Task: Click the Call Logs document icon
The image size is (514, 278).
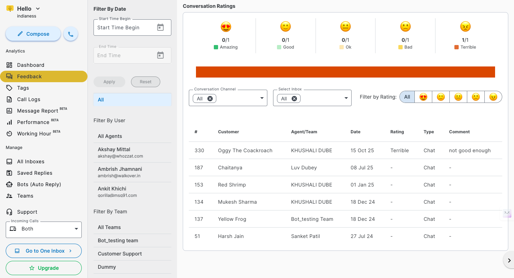Action: click(x=9, y=99)
